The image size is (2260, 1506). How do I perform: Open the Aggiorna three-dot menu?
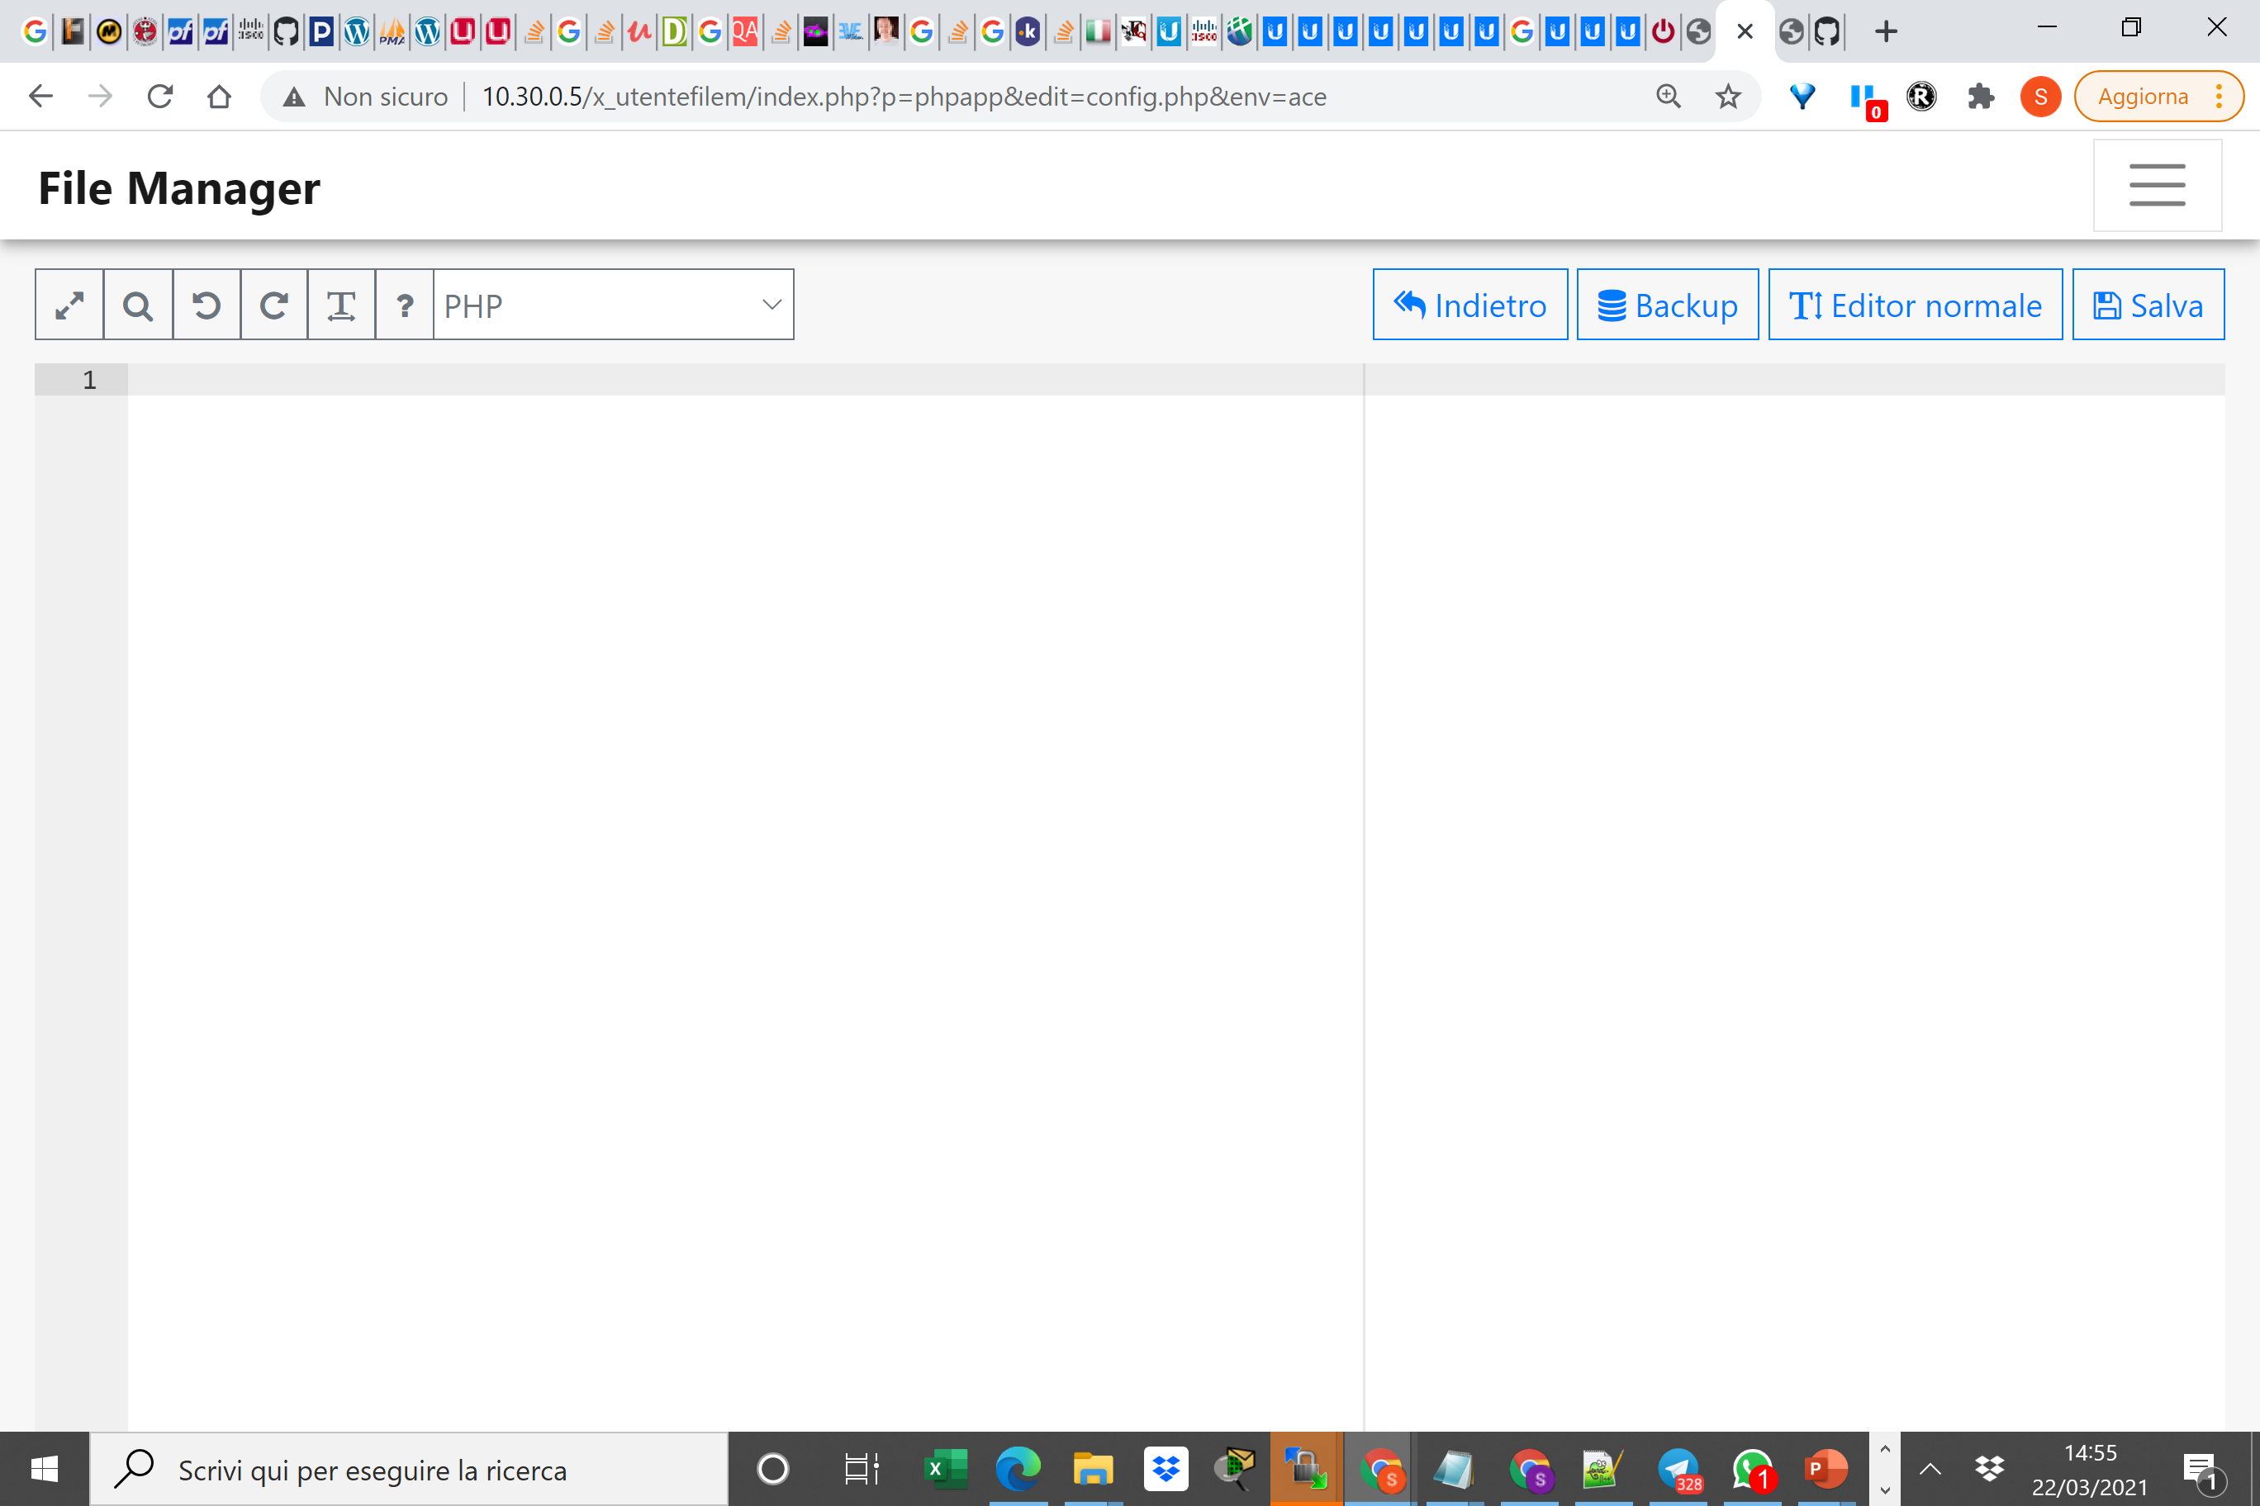pyautogui.click(x=2219, y=96)
